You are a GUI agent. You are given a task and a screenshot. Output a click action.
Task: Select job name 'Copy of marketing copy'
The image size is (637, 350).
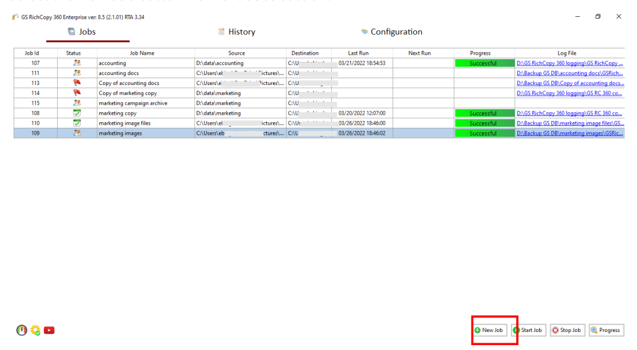(x=128, y=93)
